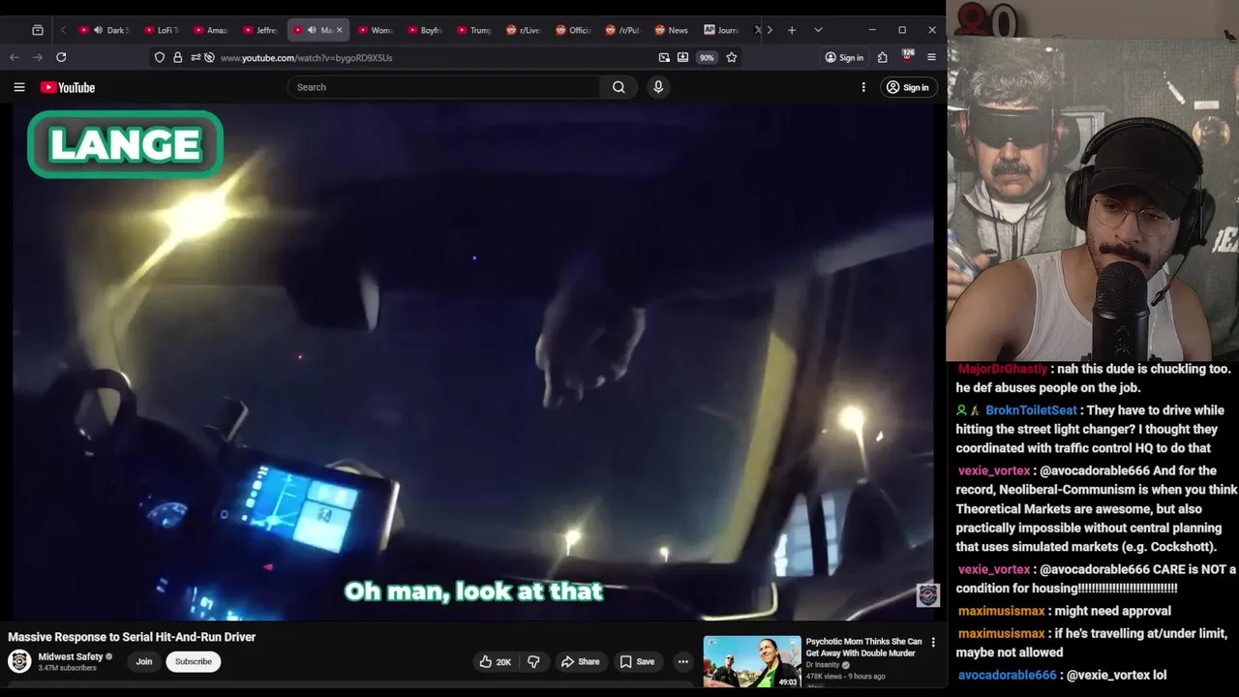This screenshot has height=697, width=1239.
Task: Open options for the Psychotic Mom video
Action: [933, 642]
